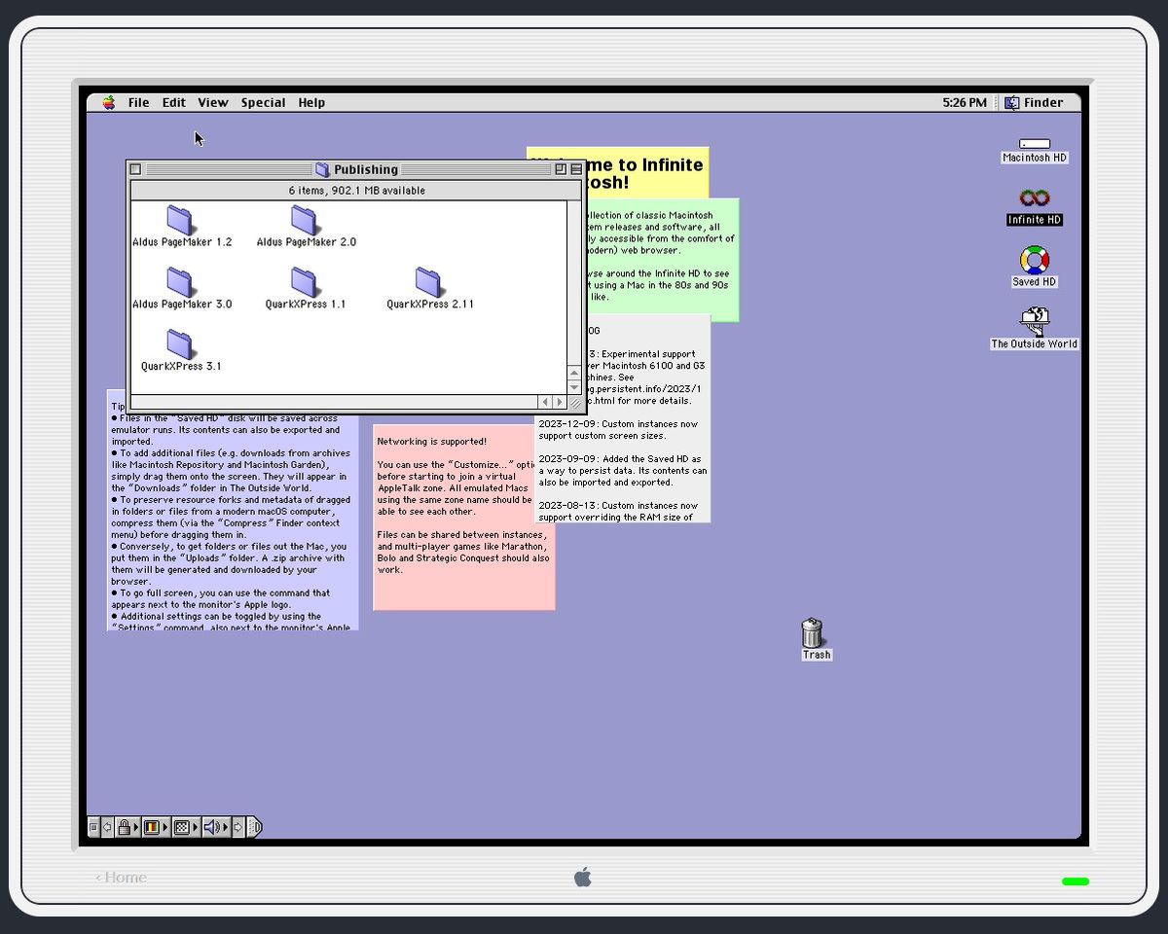This screenshot has height=934, width=1168.
Task: Select the QuarkXPress 1.1 folder icon
Action: pyautogui.click(x=305, y=282)
